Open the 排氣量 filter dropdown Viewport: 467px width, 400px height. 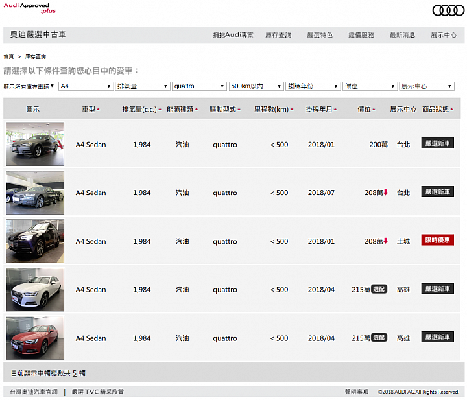[143, 86]
